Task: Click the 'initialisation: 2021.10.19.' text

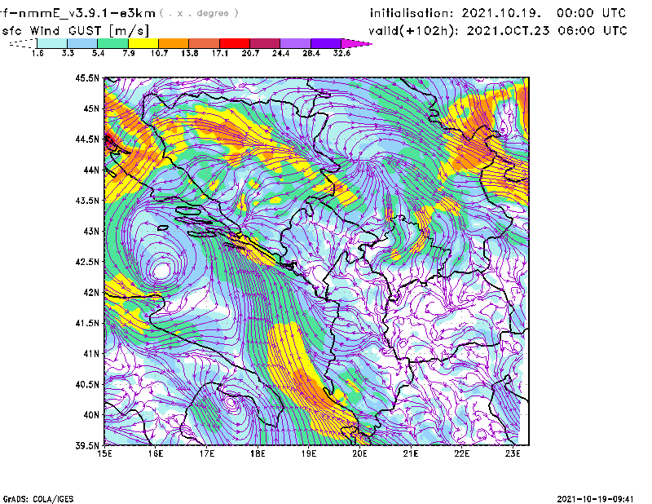Action: coord(456,13)
